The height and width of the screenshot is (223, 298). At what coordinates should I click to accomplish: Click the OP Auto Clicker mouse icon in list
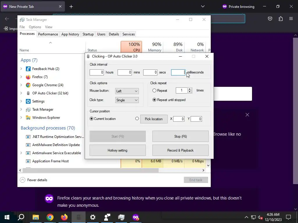[28, 93]
